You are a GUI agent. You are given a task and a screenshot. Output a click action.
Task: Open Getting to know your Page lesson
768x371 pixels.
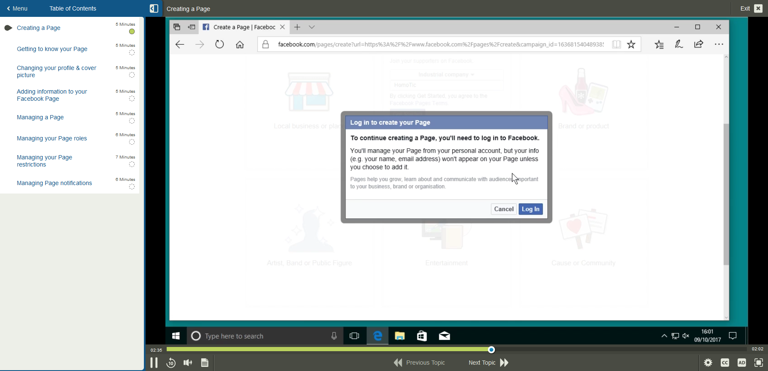click(52, 49)
